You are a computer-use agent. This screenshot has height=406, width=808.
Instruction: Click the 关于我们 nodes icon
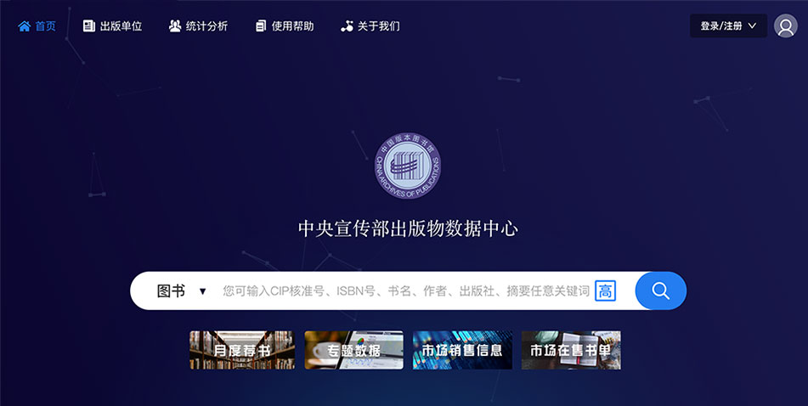click(347, 26)
